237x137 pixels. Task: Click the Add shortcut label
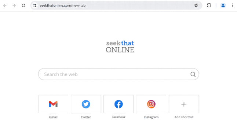(184, 117)
